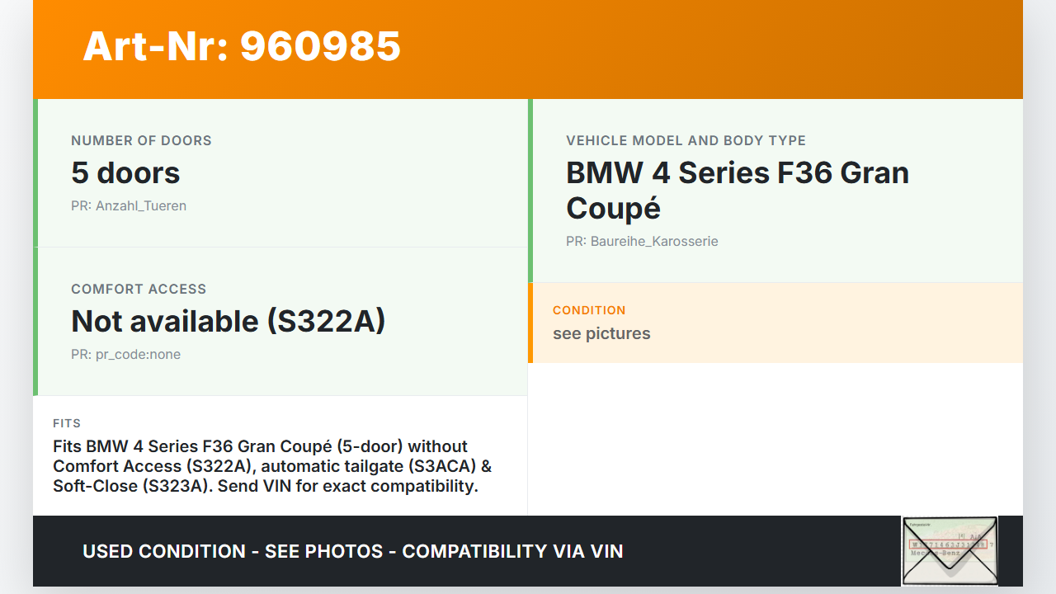This screenshot has width=1056, height=594.
Task: Click the green bar beside Number of Doors
Action: pyautogui.click(x=35, y=173)
